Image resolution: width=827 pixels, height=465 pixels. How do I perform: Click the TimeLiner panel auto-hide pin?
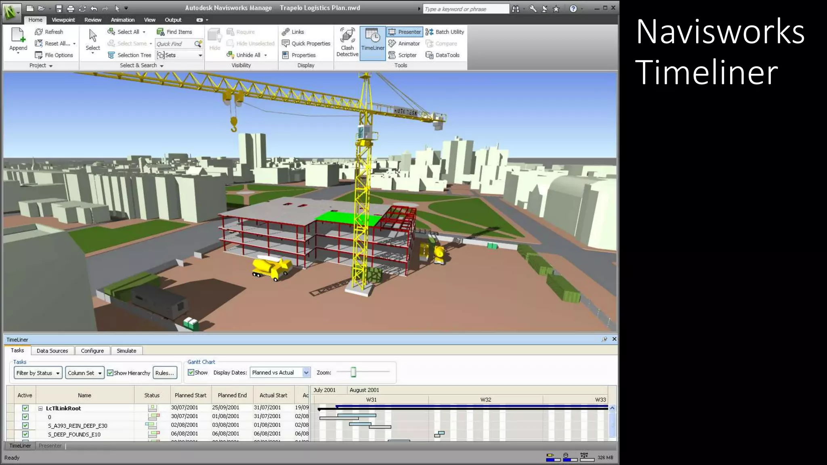pos(605,339)
